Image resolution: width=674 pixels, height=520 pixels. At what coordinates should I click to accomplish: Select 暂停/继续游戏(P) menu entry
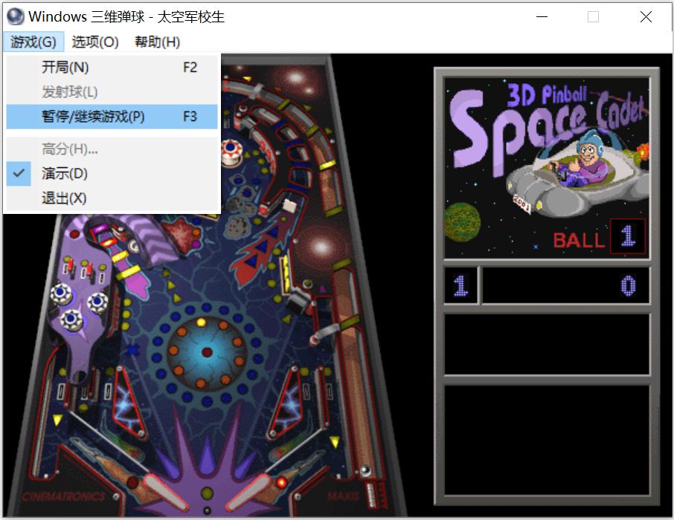112,117
